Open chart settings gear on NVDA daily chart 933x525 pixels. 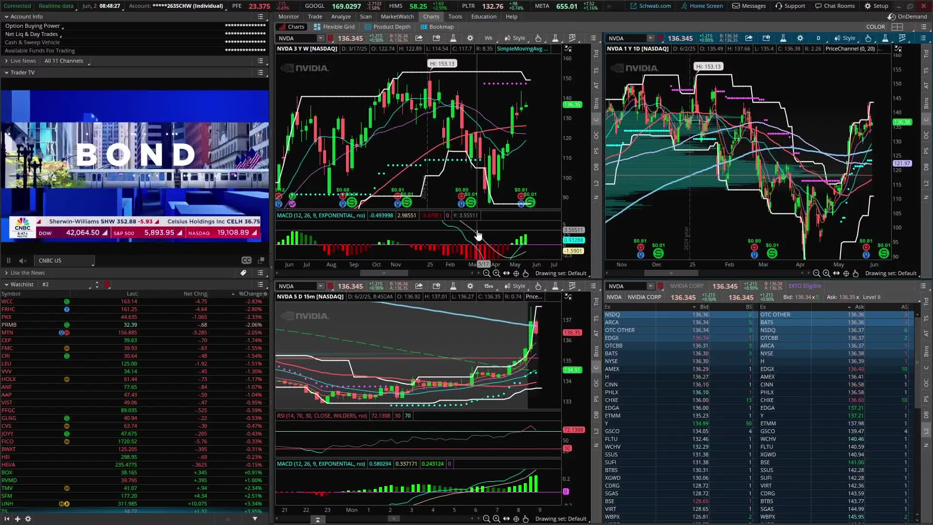(800, 38)
